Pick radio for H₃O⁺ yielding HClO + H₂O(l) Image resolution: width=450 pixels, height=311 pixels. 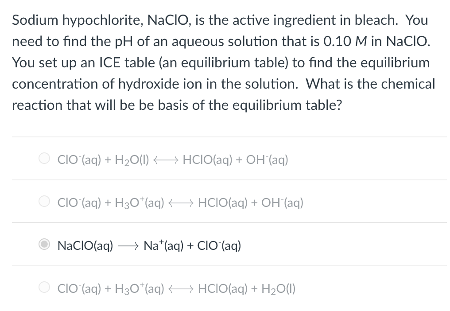[44, 287]
